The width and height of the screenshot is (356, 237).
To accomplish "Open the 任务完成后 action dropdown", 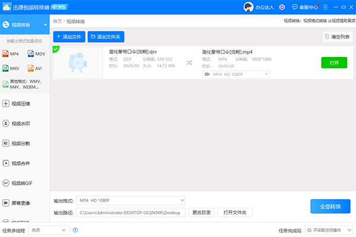I will 329,230.
